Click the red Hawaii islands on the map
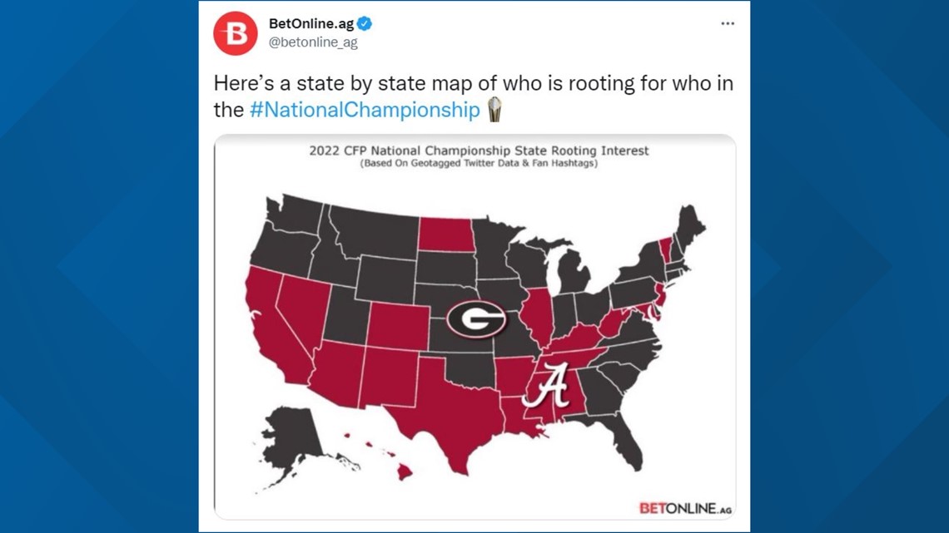The image size is (949, 533). pyautogui.click(x=385, y=457)
